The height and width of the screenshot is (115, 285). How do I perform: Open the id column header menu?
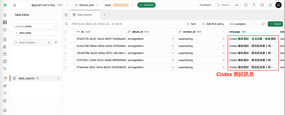tap(122, 32)
